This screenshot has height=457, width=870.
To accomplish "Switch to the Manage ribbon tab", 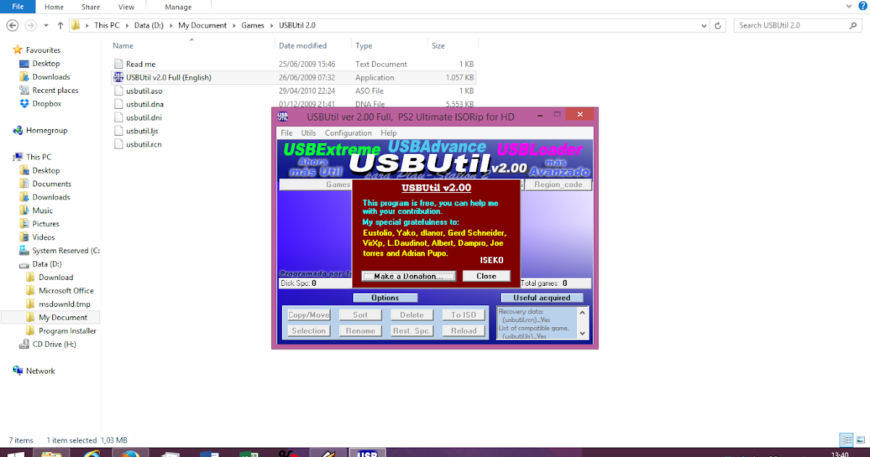I will click(x=178, y=7).
